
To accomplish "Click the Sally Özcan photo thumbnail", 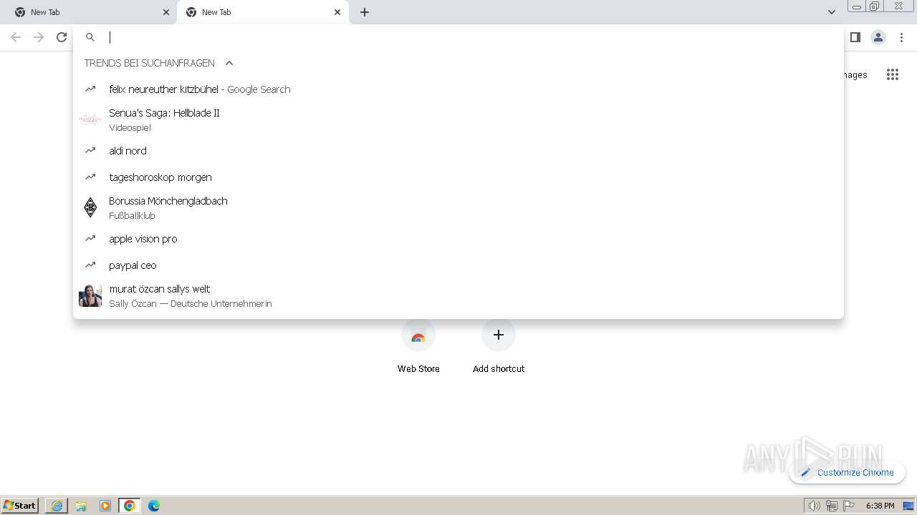I will (x=90, y=295).
